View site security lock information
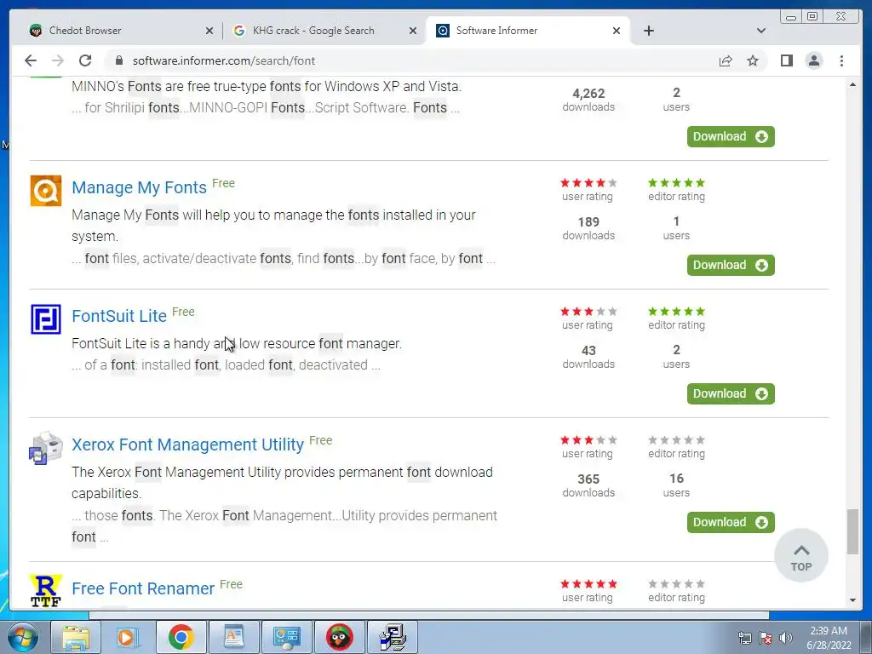 [x=118, y=60]
